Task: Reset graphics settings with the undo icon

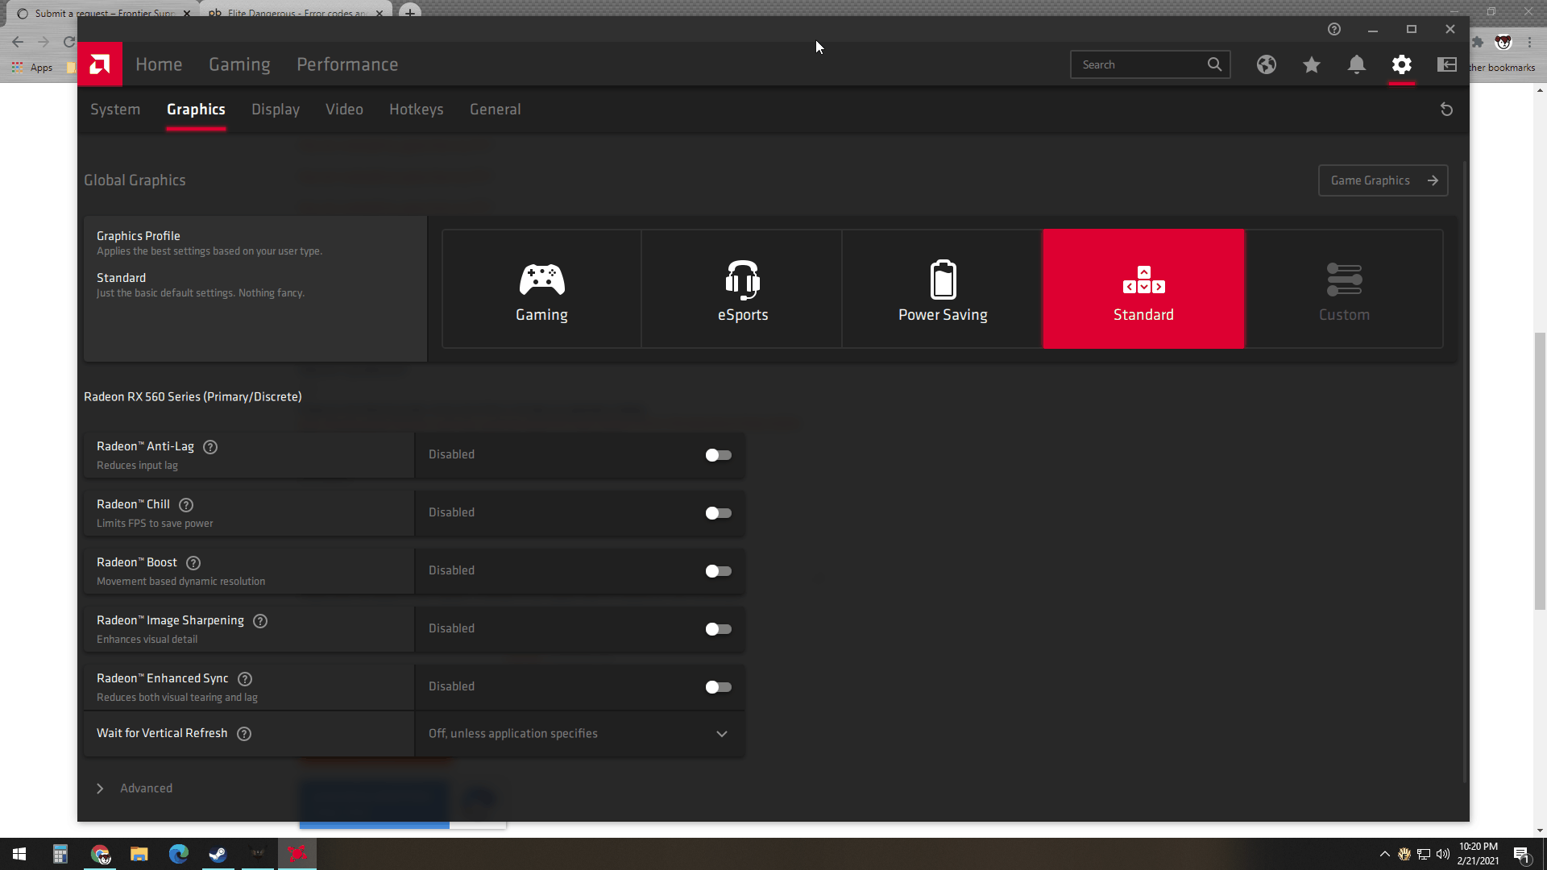Action: click(x=1446, y=110)
